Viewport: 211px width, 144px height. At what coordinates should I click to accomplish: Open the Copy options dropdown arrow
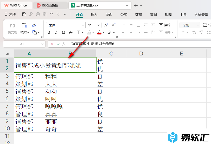[39, 32]
